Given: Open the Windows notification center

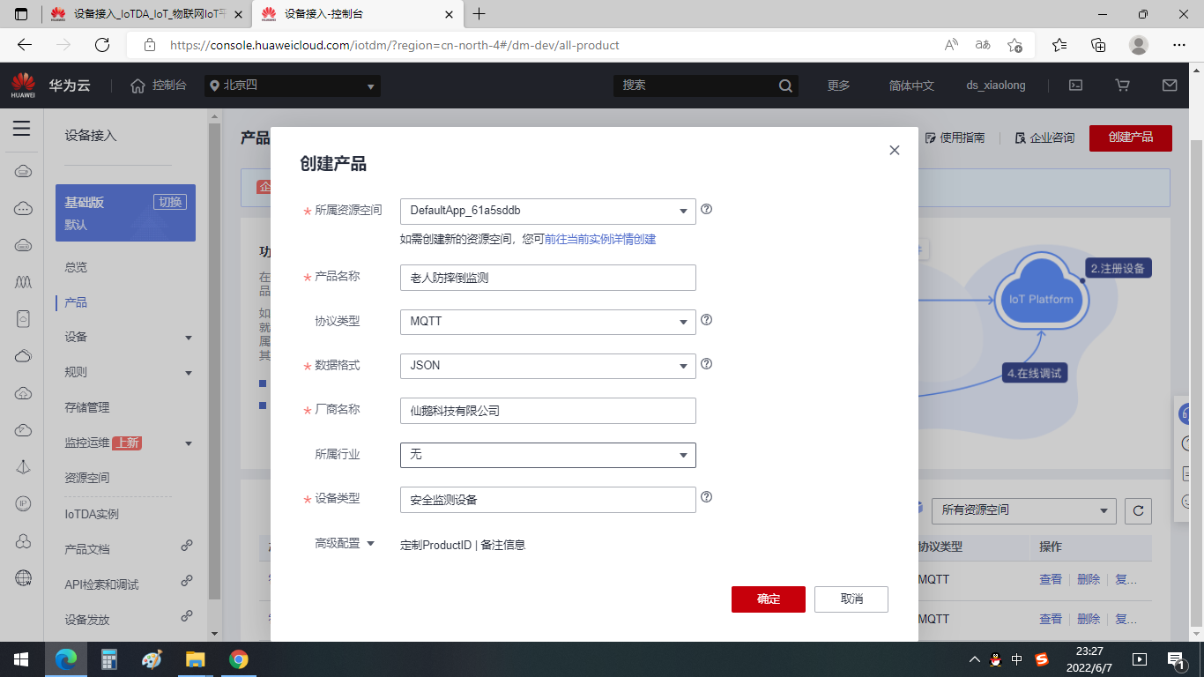Looking at the screenshot, I should [x=1177, y=659].
